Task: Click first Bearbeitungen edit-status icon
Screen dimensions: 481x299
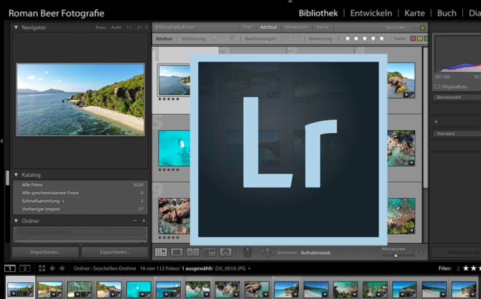Action: [x=285, y=38]
